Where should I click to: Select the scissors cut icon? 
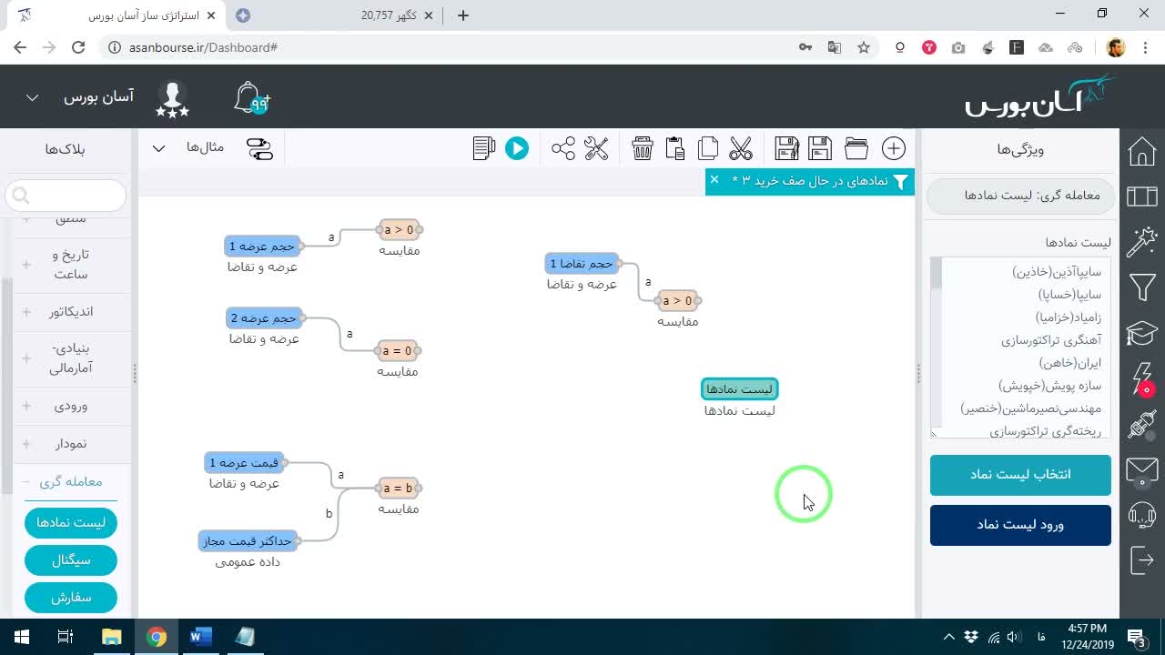coord(741,148)
